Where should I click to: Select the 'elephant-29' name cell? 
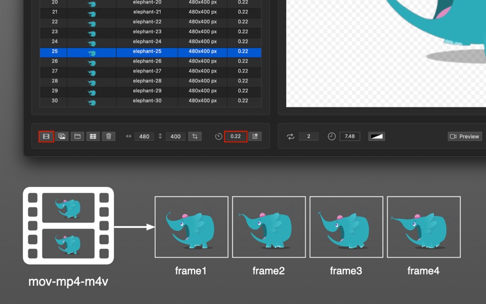click(147, 91)
